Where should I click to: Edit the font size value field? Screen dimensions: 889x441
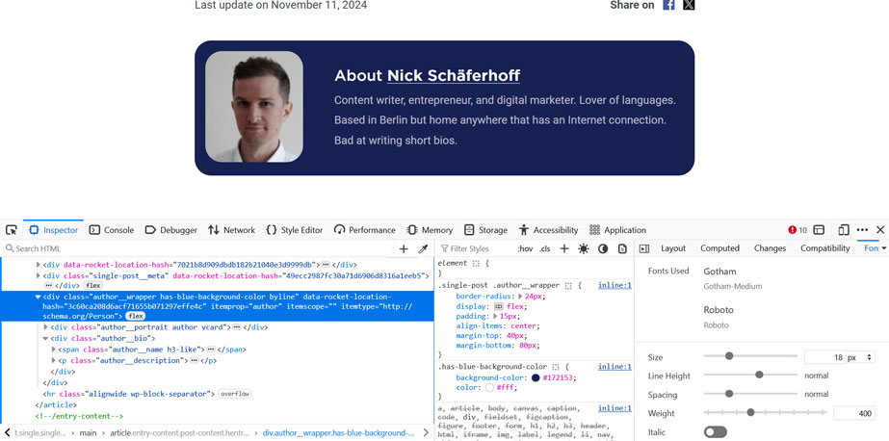[x=825, y=357]
